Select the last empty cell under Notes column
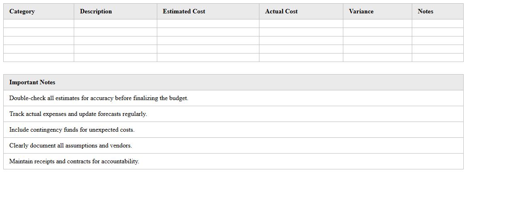This screenshot has width=518, height=203. point(437,58)
